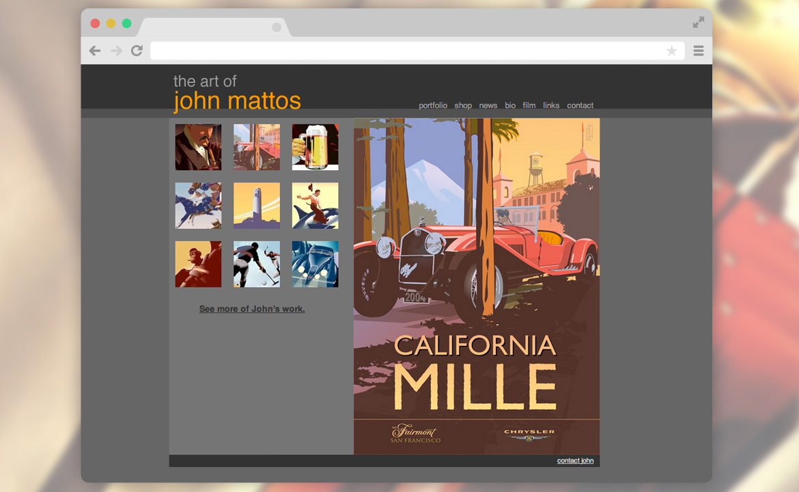Navigate to the film section
799x492 pixels.
coord(529,105)
